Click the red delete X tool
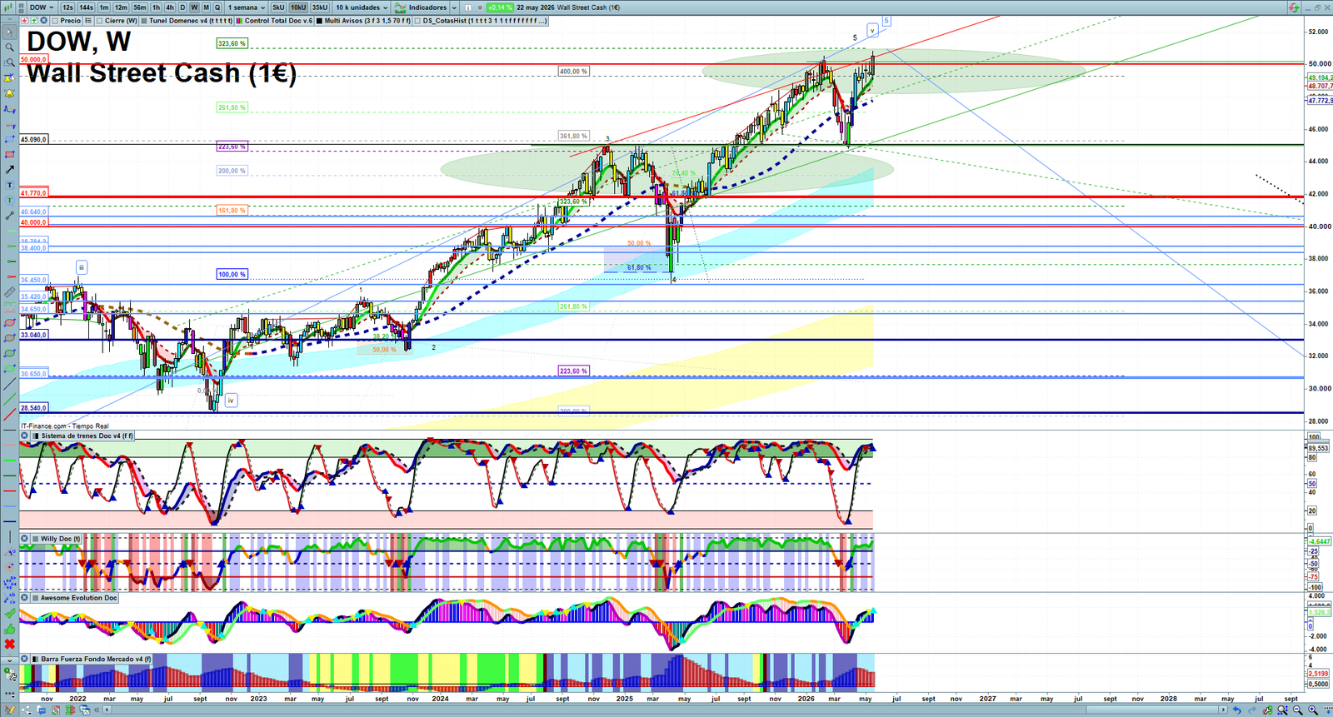This screenshot has height=717, width=1333. [x=10, y=644]
